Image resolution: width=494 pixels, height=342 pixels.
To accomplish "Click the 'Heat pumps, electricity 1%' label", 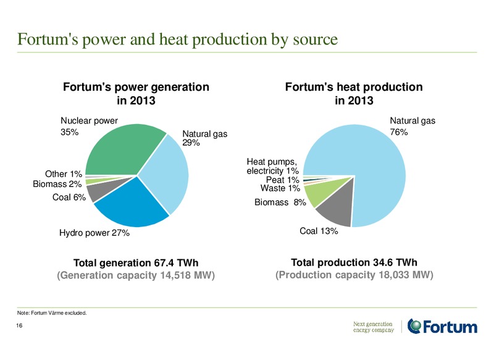I will 272,166.
